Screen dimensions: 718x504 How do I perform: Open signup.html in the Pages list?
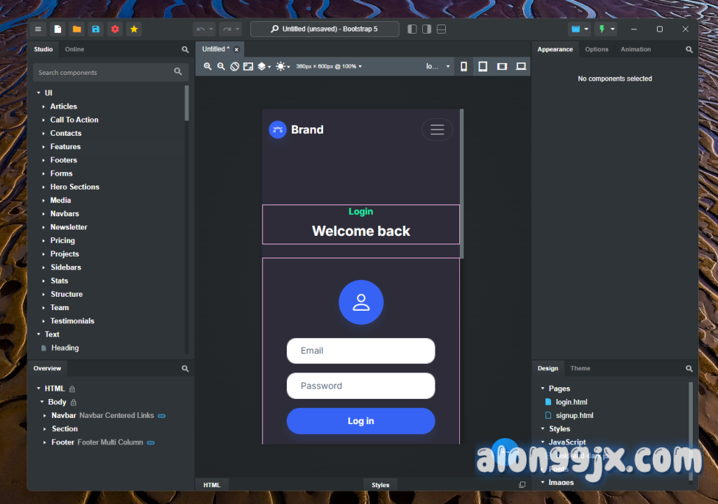pyautogui.click(x=574, y=415)
